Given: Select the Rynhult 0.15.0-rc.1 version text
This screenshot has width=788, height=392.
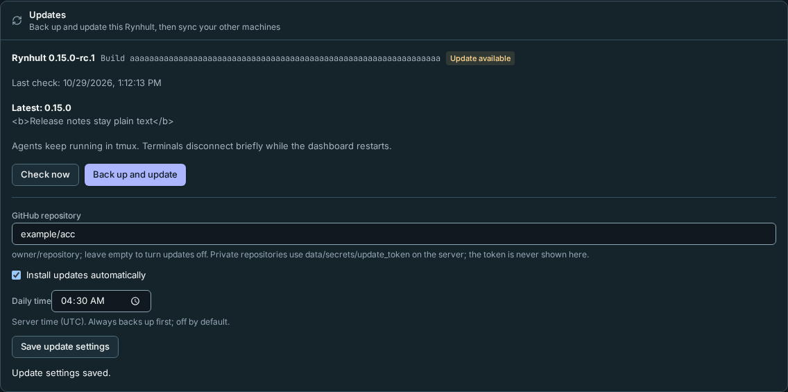Looking at the screenshot, I should tap(53, 58).
